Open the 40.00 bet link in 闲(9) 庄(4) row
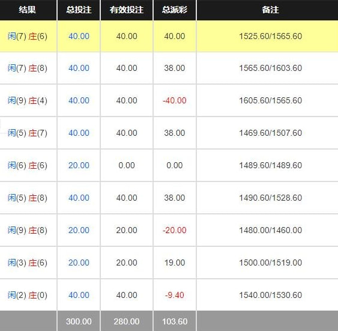The height and width of the screenshot is (331, 338). coord(79,100)
